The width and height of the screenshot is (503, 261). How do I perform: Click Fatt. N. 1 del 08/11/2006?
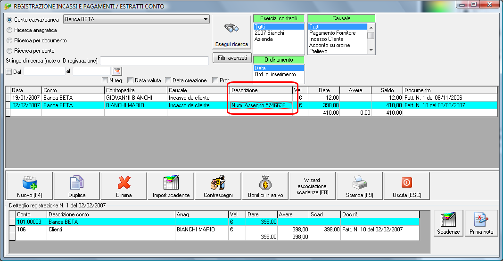point(450,98)
